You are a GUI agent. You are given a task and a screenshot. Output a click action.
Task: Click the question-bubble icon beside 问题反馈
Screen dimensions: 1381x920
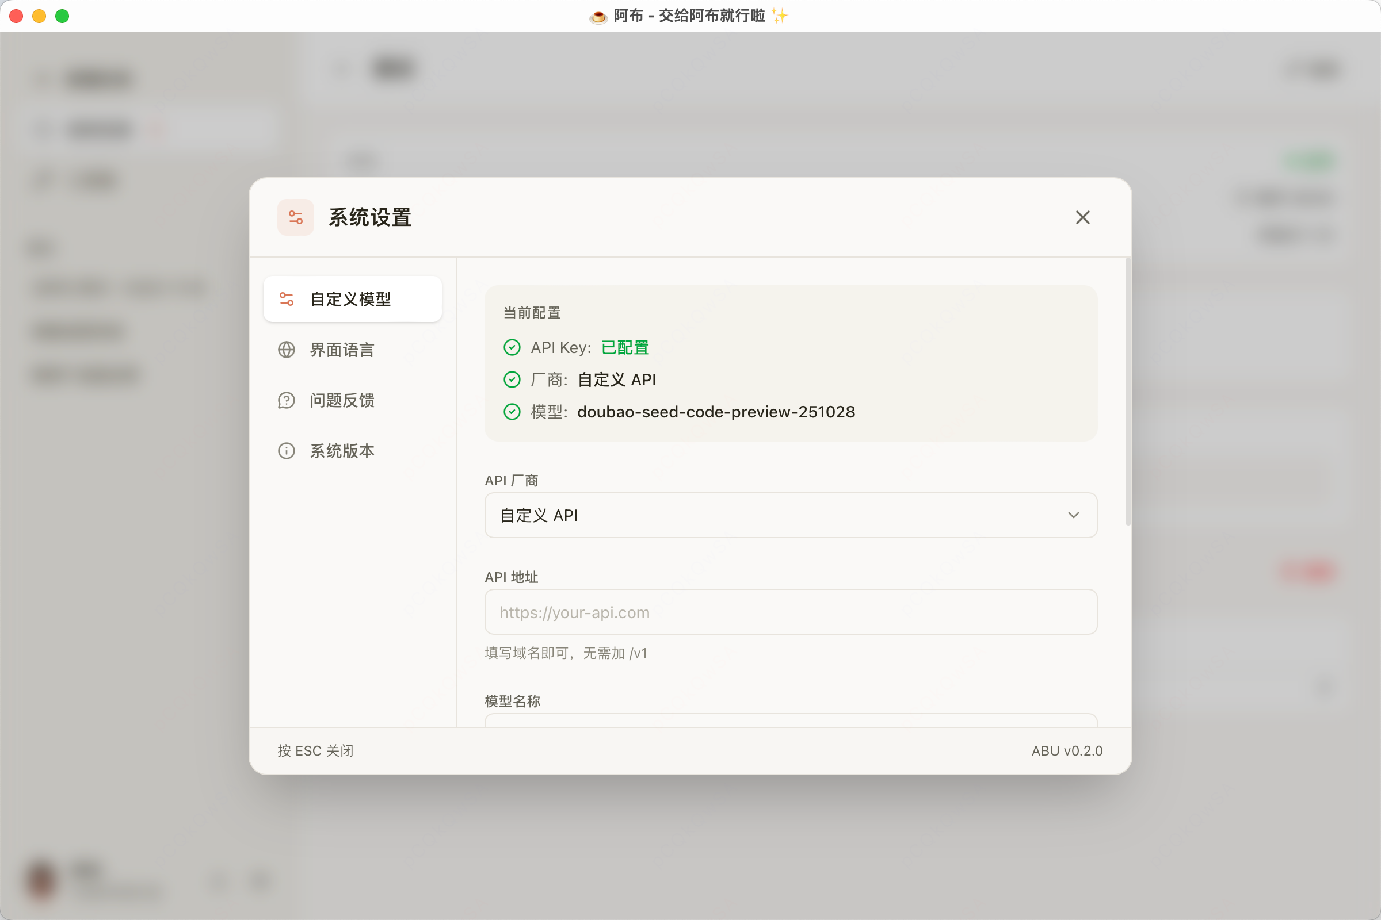[287, 400]
